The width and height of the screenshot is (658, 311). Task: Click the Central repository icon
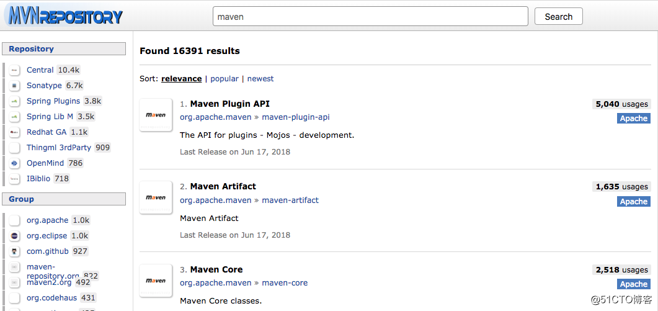click(15, 70)
